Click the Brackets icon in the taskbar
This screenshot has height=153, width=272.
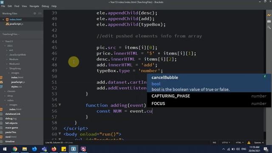(x=74, y=149)
